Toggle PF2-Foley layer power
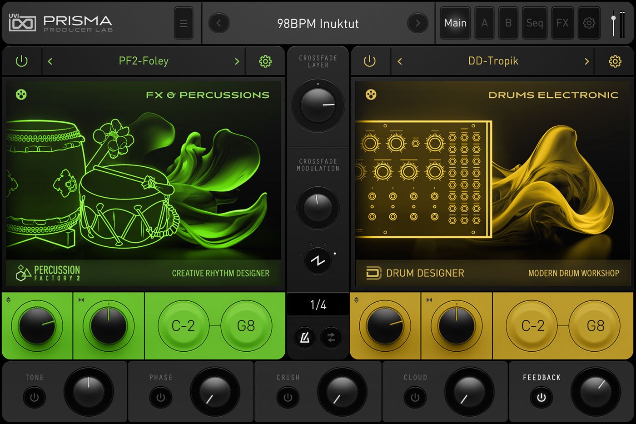Viewport: 636px width, 424px height. [x=22, y=61]
